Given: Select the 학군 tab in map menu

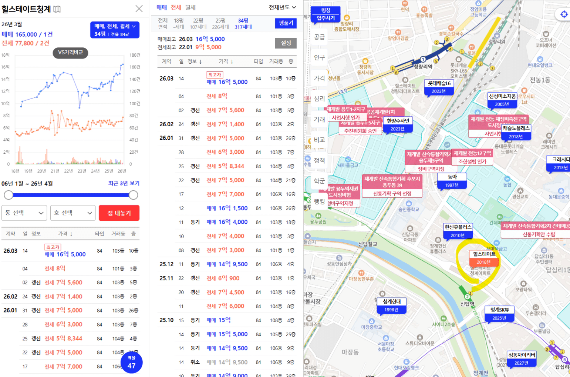Looking at the screenshot, I should tap(319, 181).
